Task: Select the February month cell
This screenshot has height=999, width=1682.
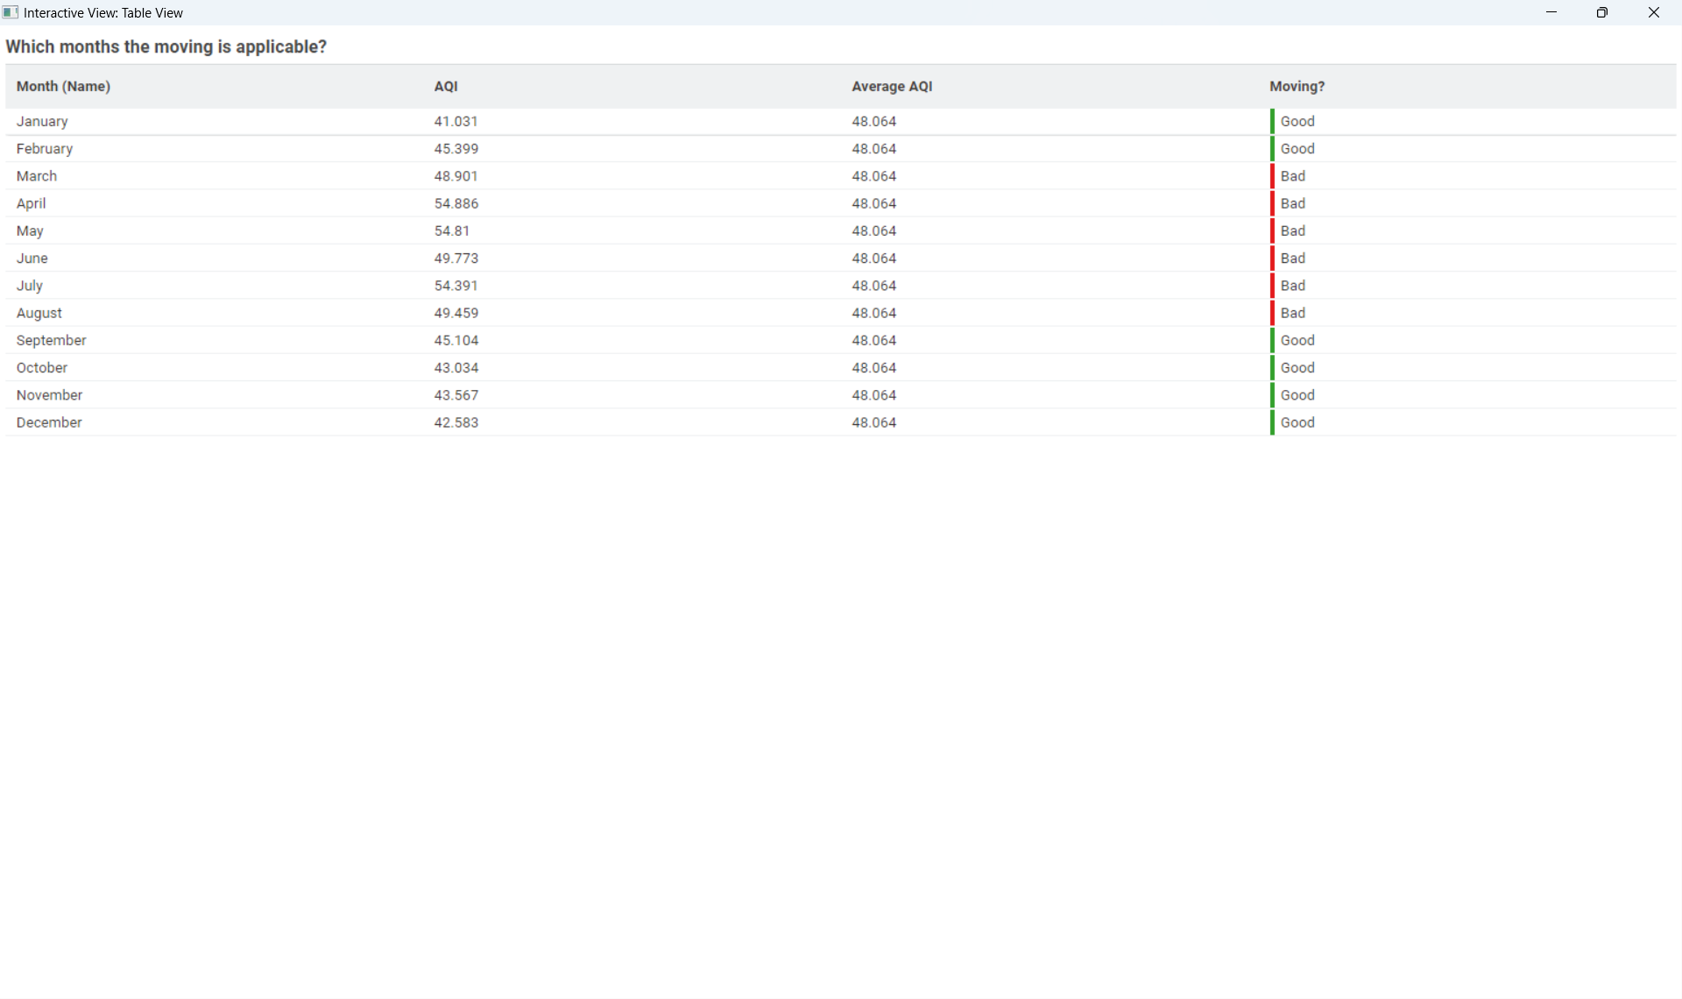Action: (45, 149)
